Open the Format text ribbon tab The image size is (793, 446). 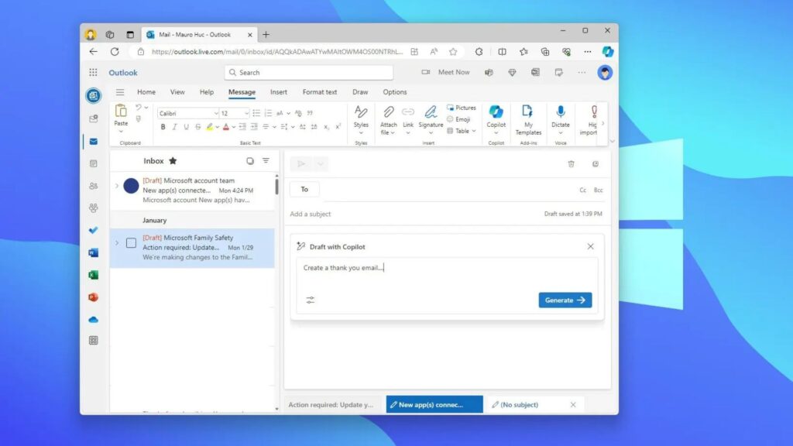pos(320,92)
